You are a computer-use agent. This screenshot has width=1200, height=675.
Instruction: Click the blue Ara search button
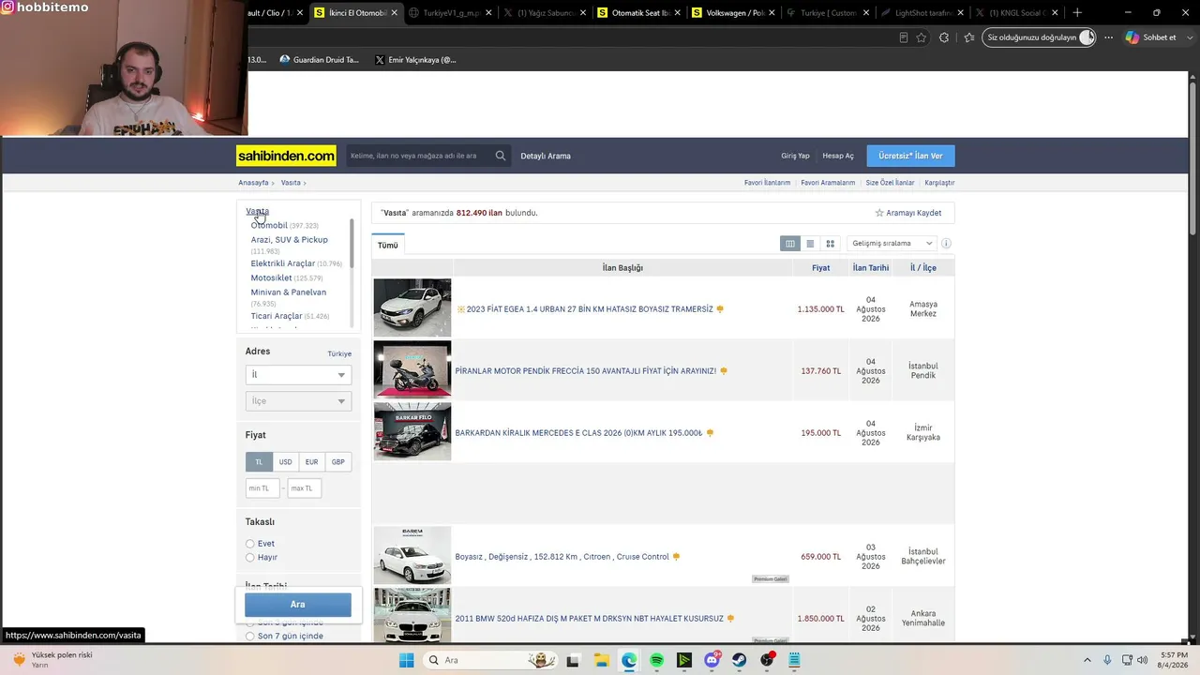[298, 605]
